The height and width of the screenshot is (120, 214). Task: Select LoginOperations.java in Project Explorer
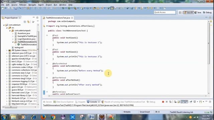(26, 39)
